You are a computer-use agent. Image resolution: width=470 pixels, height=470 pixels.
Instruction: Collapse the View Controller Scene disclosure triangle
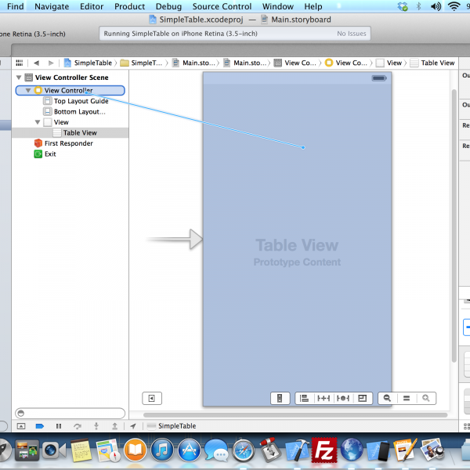[x=19, y=78]
